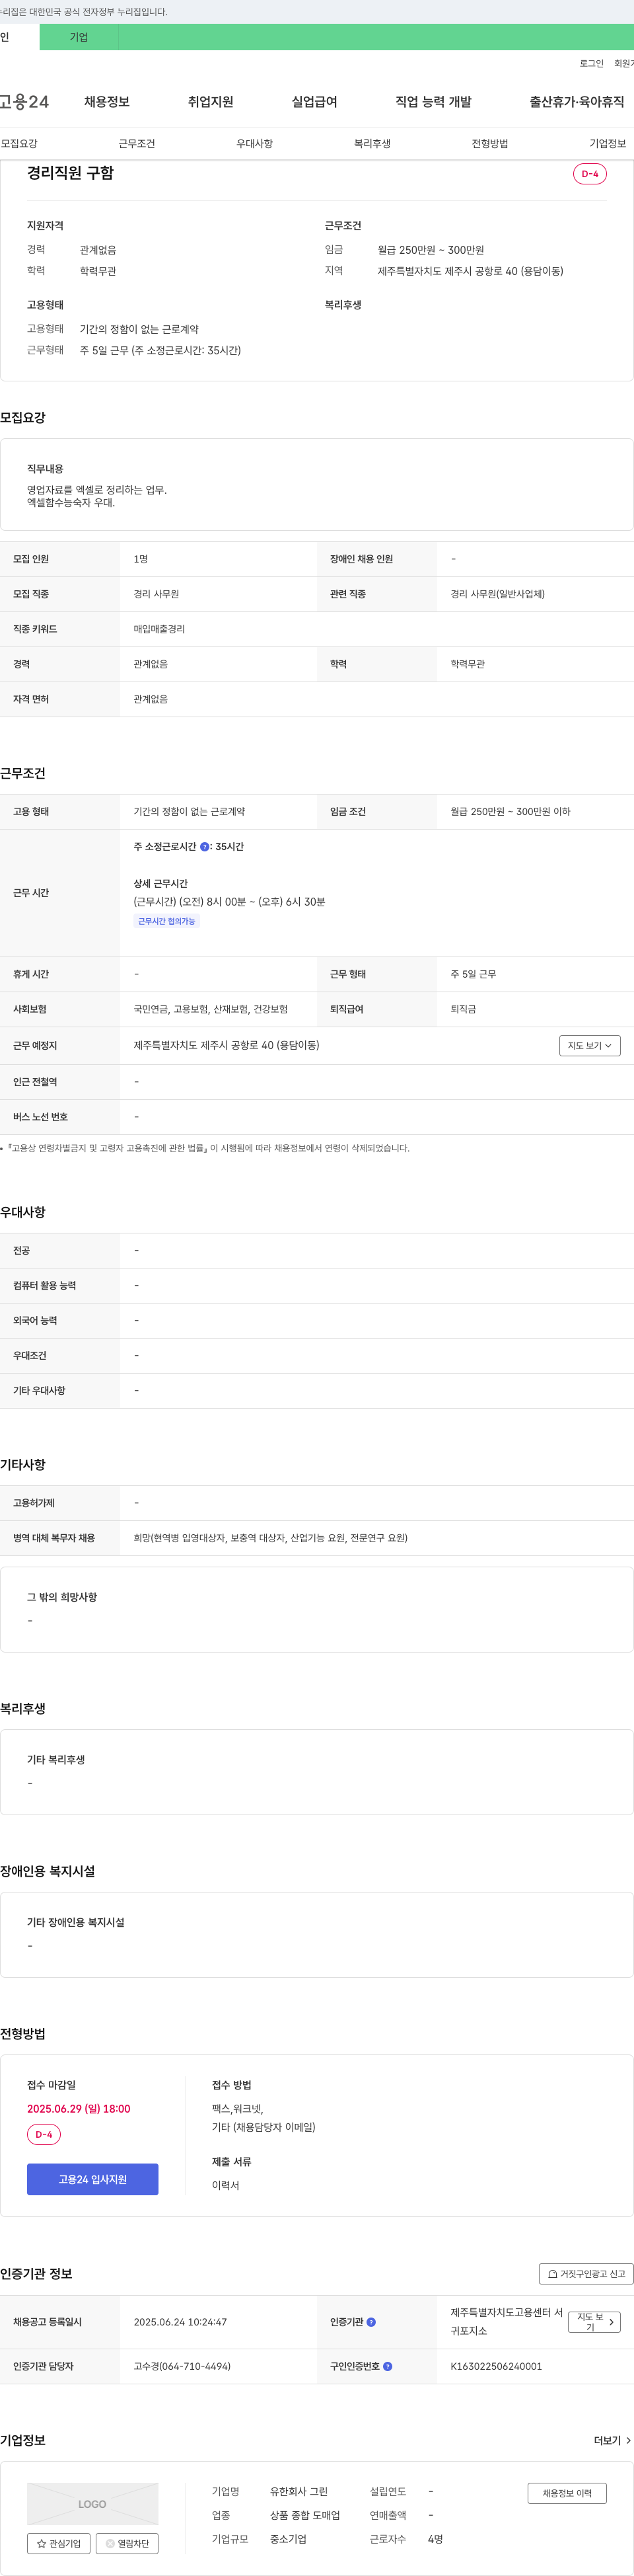The image size is (634, 2576).
Task: Open the 출산휴가·육아휴직 menu
Action: (577, 102)
